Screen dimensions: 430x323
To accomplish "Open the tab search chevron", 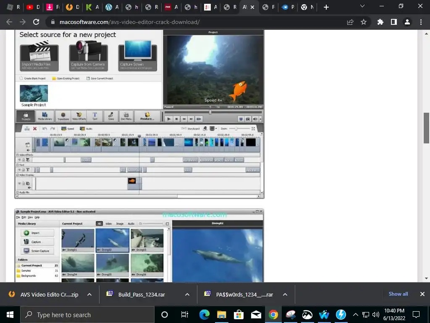I will (x=362, y=6).
